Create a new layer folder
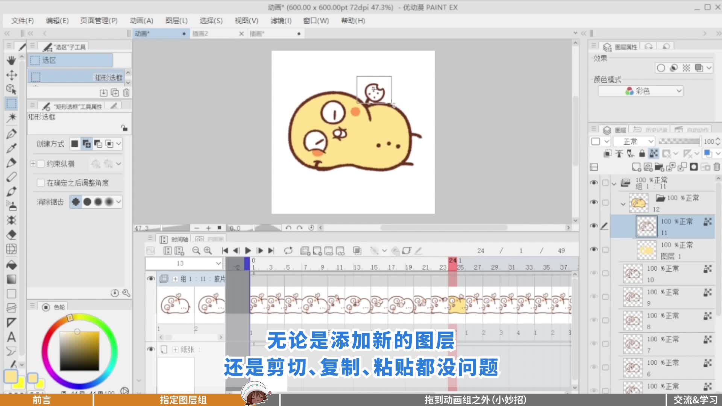722x406 pixels. [x=659, y=167]
